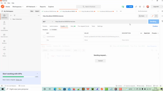
Task: Switch to the Tests tab
Action: click(x=93, y=26)
